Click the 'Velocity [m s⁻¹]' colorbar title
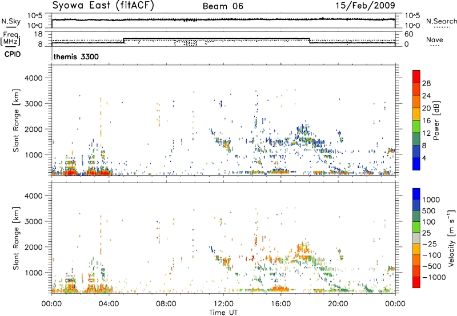Screen dimensions: 457x316 point(451,238)
